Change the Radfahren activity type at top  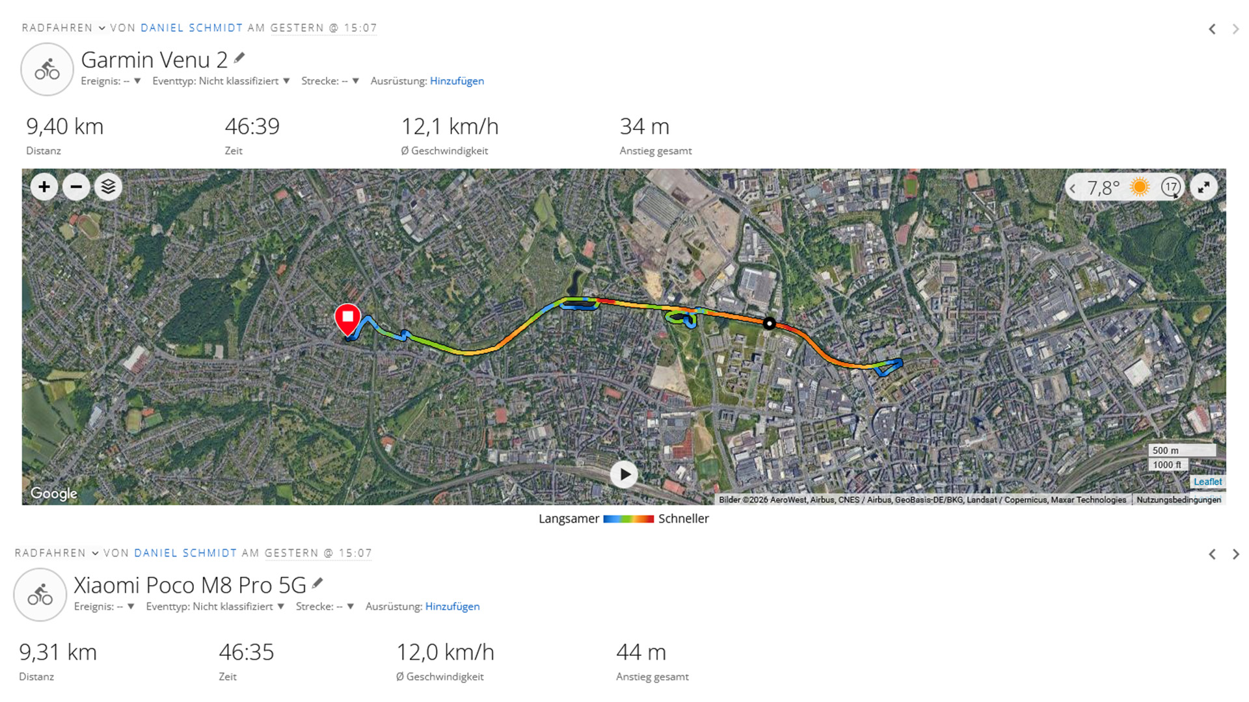(x=63, y=28)
